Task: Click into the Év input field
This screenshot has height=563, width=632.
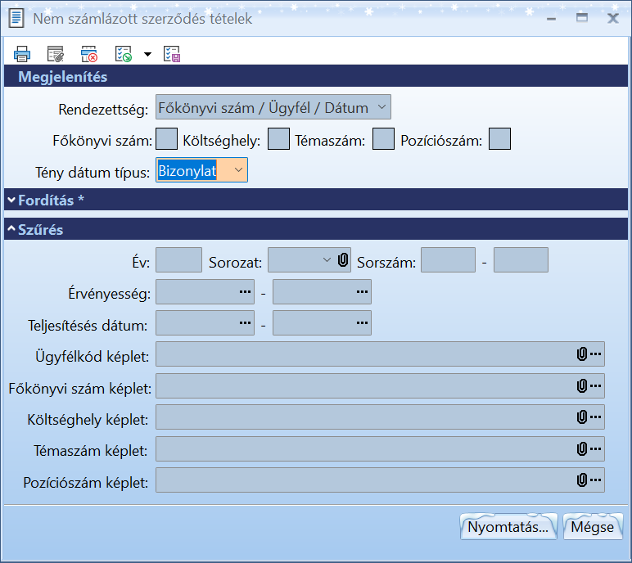Action: coord(178,261)
